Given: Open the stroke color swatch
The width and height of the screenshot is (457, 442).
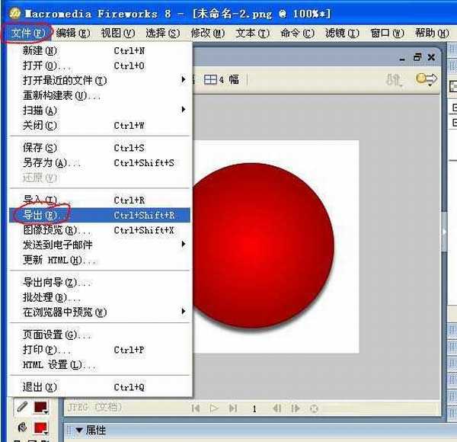Looking at the screenshot, I should coord(41,407).
